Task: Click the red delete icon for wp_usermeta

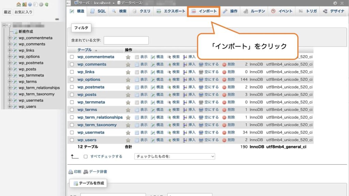Action: click(x=224, y=132)
